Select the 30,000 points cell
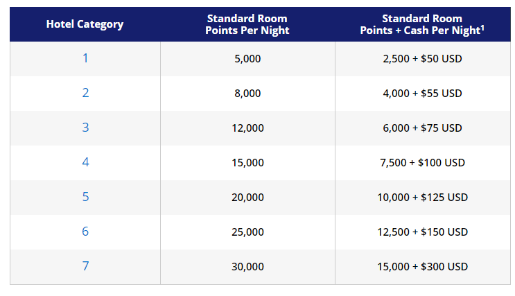Image resolution: width=515 pixels, height=296 pixels. click(247, 267)
